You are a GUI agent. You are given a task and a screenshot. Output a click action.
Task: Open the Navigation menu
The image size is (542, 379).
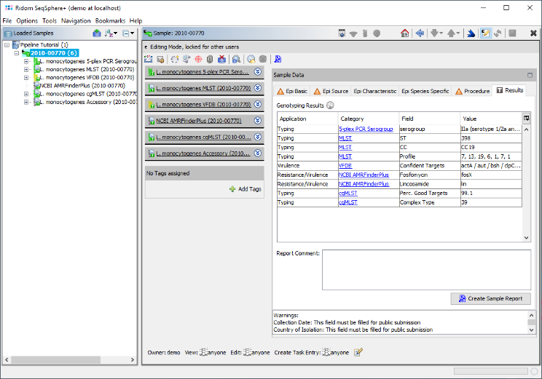click(x=76, y=20)
